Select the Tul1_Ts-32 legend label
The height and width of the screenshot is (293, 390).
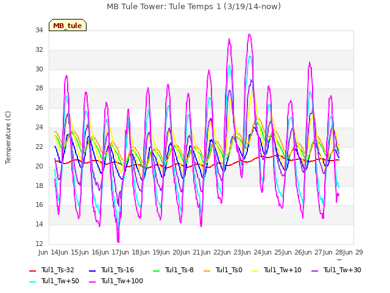pos(58,270)
